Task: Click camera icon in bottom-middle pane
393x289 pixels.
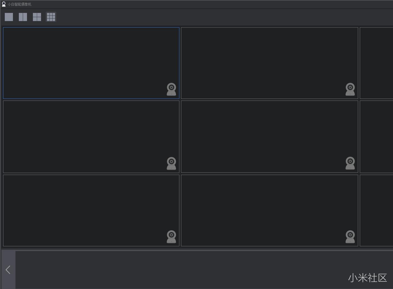Action: click(x=350, y=237)
